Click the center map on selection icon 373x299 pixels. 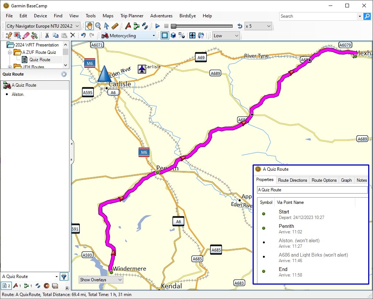(192, 36)
